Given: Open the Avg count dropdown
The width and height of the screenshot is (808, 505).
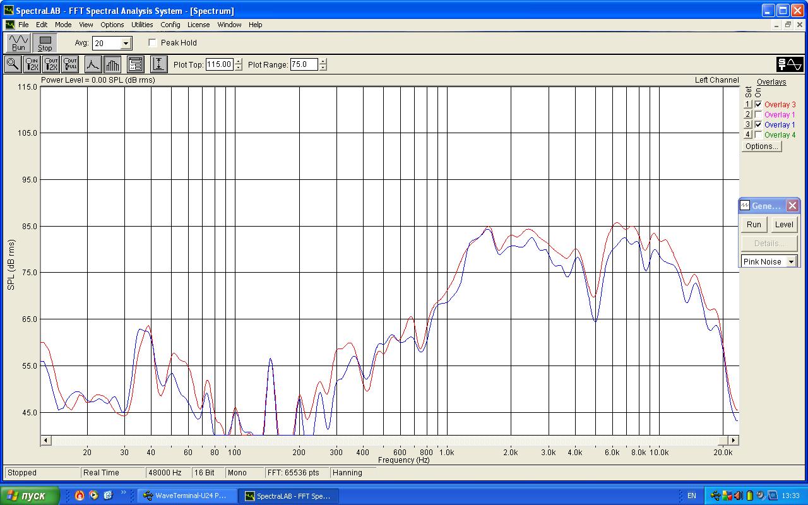Looking at the screenshot, I should (x=126, y=44).
